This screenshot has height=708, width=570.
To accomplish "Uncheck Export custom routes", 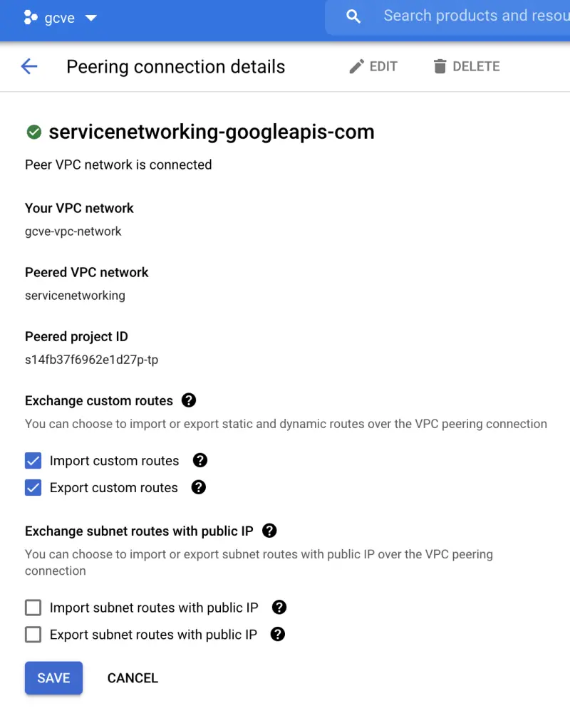I will (x=33, y=488).
